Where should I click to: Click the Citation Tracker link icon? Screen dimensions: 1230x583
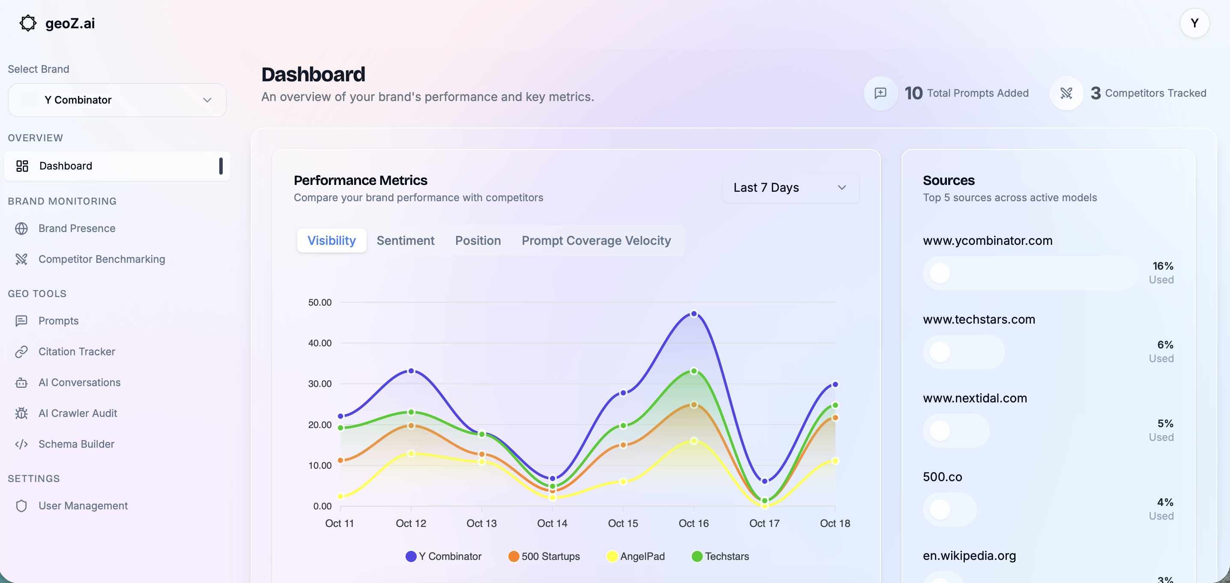pyautogui.click(x=21, y=351)
